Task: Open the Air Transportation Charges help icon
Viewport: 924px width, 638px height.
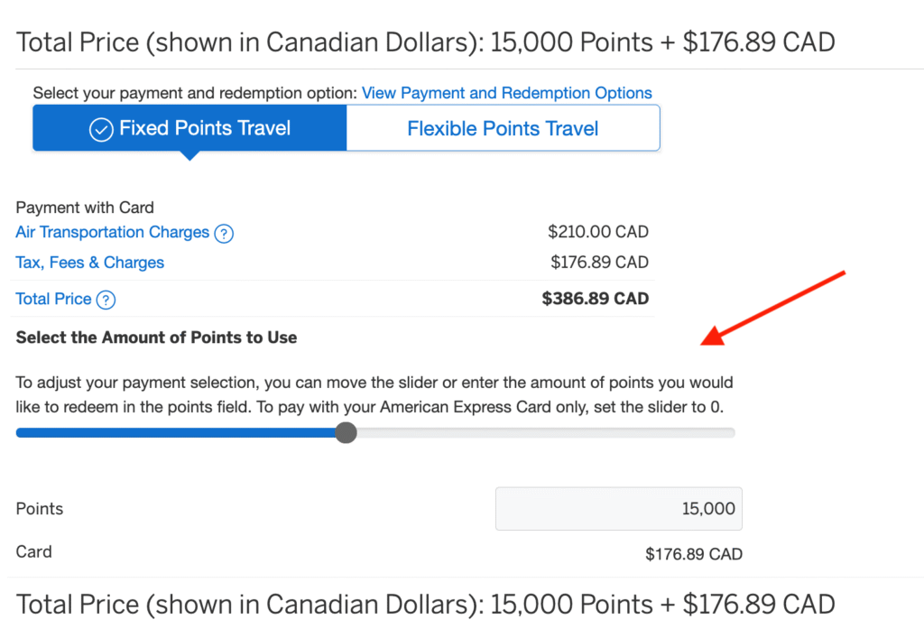Action: click(x=224, y=232)
